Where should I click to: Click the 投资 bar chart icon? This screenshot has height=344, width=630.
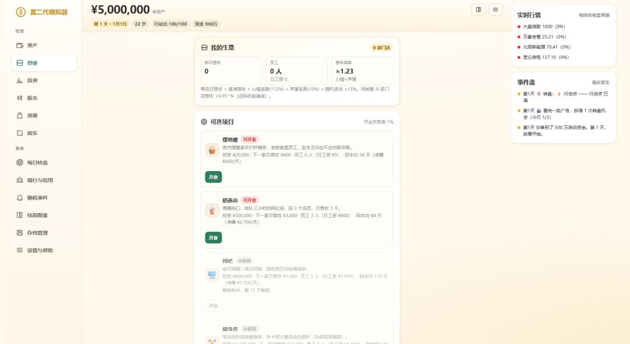coord(20,80)
